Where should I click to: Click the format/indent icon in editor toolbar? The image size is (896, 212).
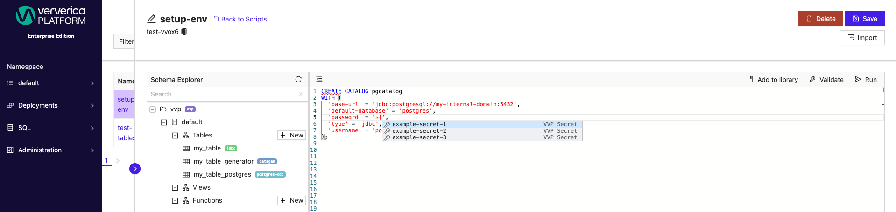[319, 79]
